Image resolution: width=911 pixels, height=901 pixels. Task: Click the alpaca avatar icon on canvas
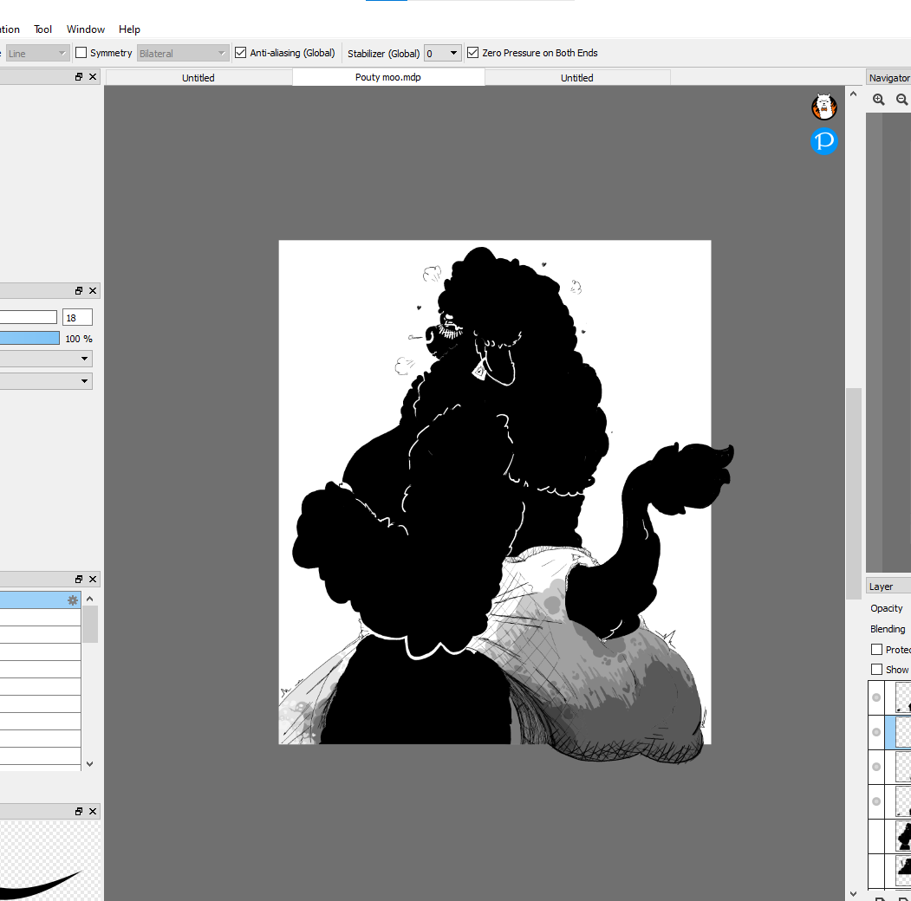(823, 107)
